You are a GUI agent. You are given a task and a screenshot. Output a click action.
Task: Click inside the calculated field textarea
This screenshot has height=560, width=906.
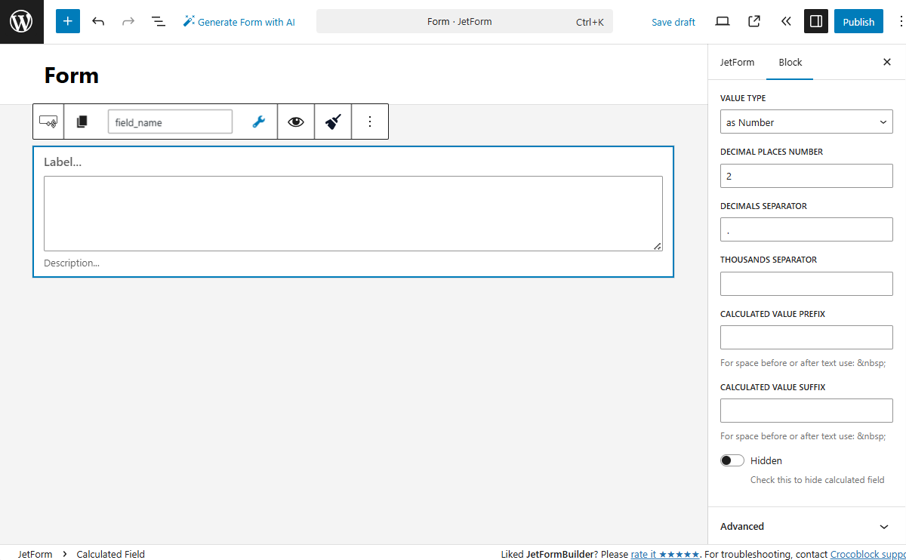pyautogui.click(x=353, y=214)
